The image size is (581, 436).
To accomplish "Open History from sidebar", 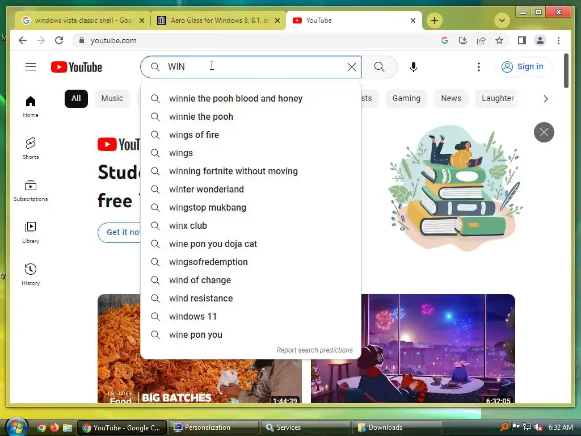I will (x=31, y=274).
